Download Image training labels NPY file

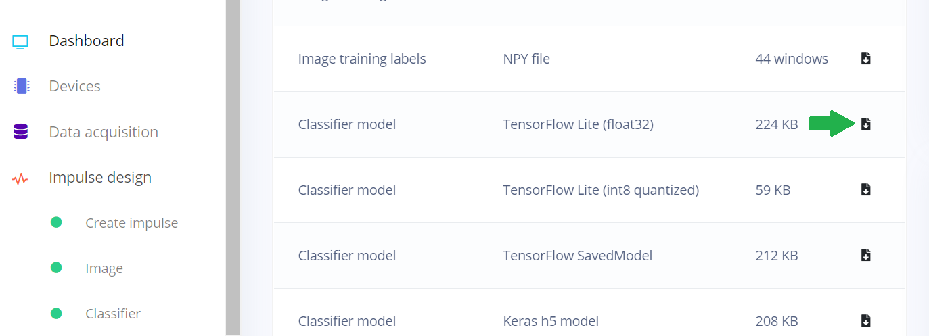click(x=865, y=58)
